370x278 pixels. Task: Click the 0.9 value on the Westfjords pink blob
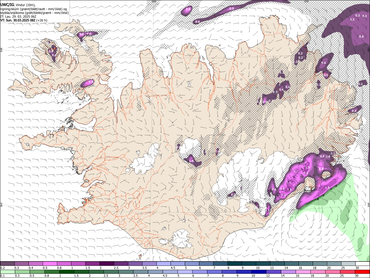tap(91, 82)
